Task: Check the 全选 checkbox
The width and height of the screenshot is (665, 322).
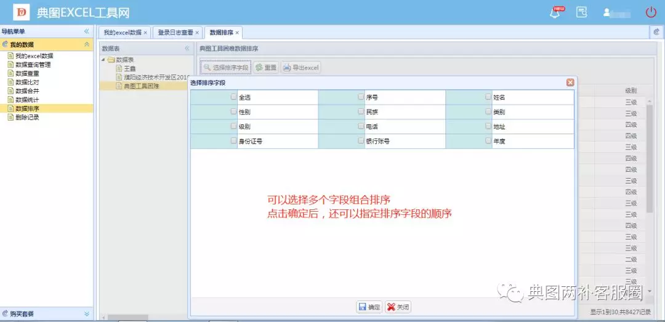Action: point(233,97)
